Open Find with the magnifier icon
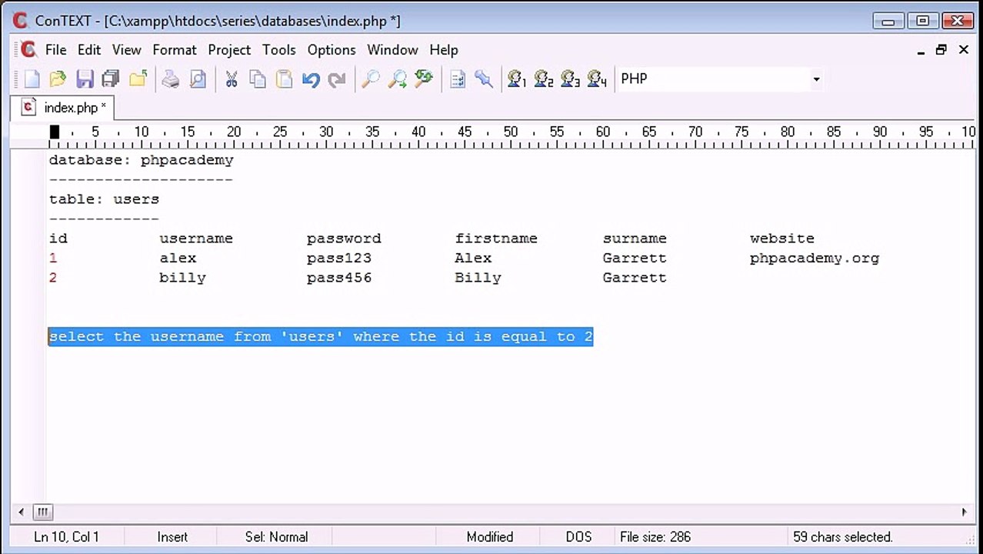Screen dimensions: 983x554 [371, 78]
